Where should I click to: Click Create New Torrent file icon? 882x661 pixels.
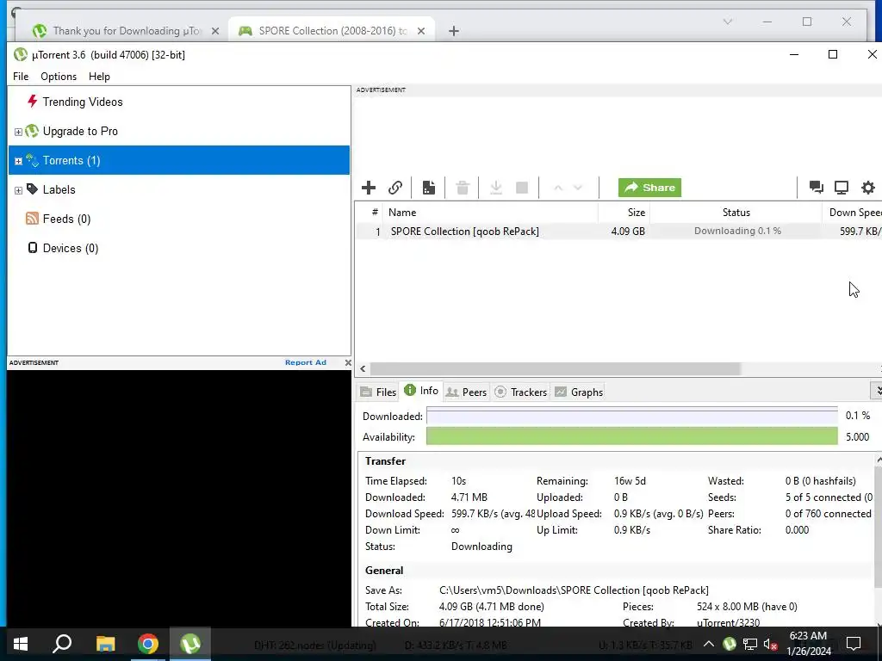click(429, 188)
